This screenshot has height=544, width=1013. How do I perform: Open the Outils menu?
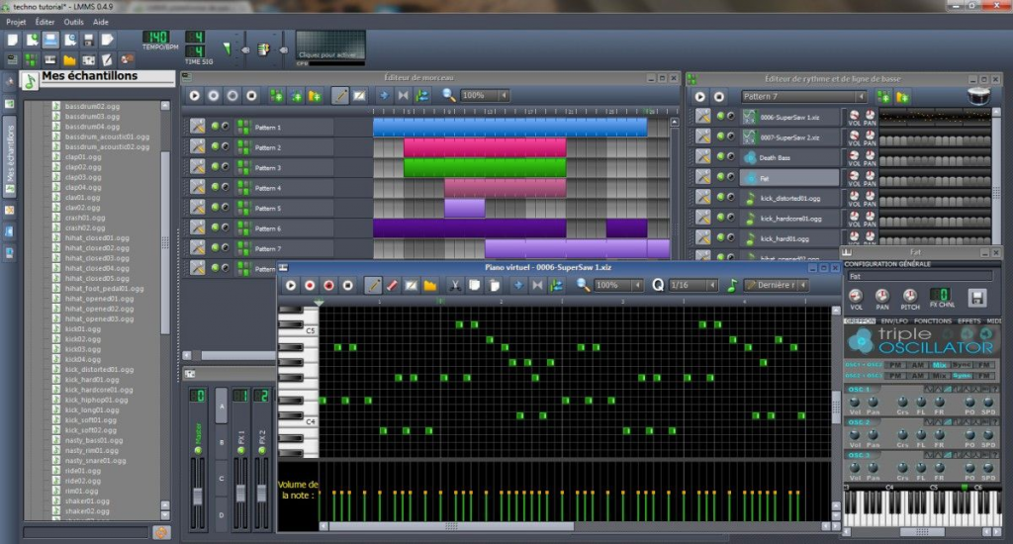tap(73, 22)
